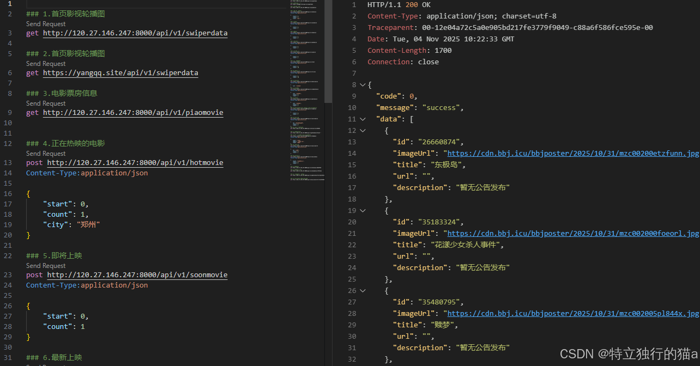Image resolution: width=700 pixels, height=366 pixels.
Task: Send Request for 1.首页影视轮播图
Action: [x=46, y=24]
